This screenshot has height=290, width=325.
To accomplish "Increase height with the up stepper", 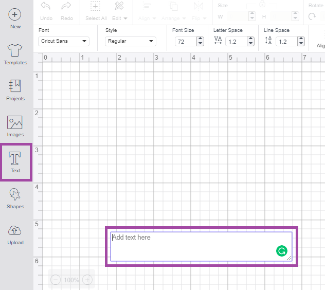I will pos(295,14).
